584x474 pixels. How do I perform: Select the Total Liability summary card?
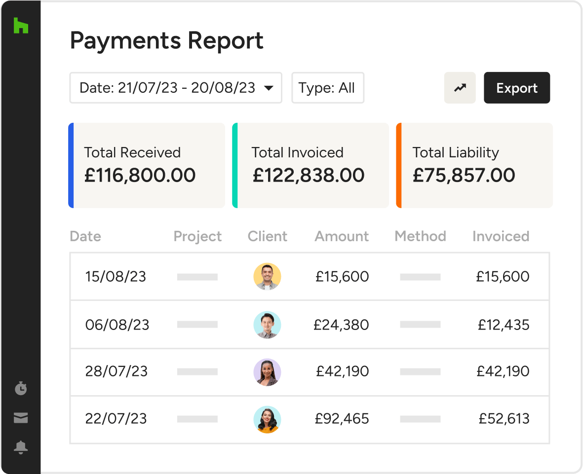click(x=474, y=165)
